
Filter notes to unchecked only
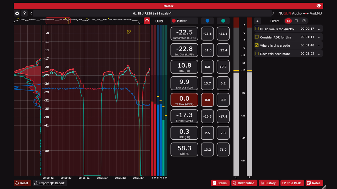point(296,21)
